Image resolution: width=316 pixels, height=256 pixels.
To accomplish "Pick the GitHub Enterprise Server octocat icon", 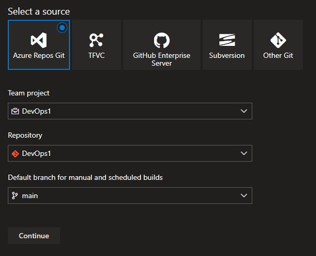I will click(x=161, y=40).
